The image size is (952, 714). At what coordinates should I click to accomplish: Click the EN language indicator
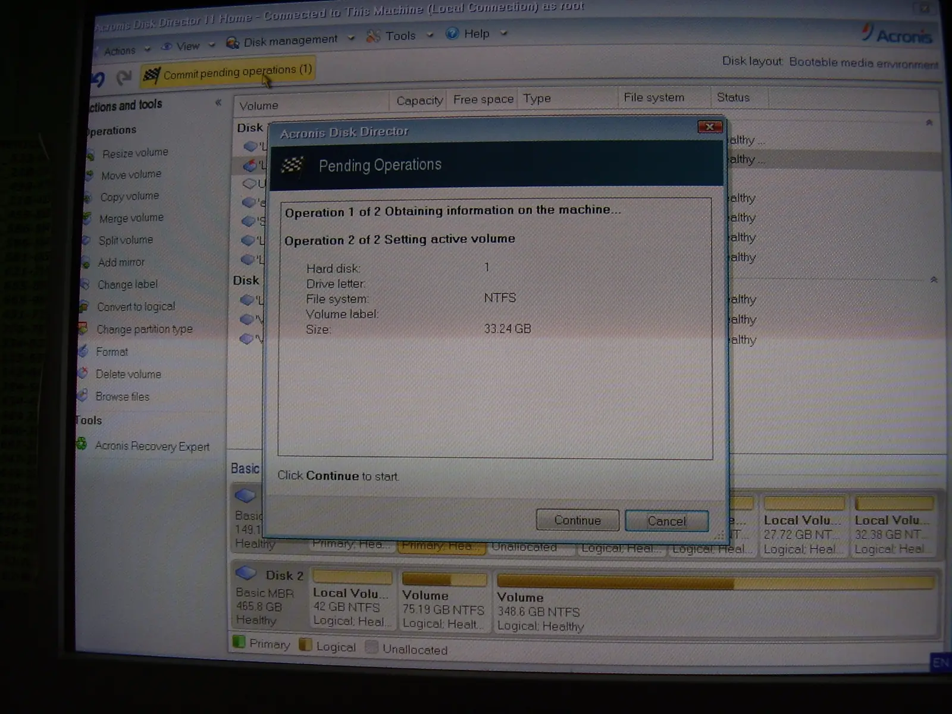(940, 663)
